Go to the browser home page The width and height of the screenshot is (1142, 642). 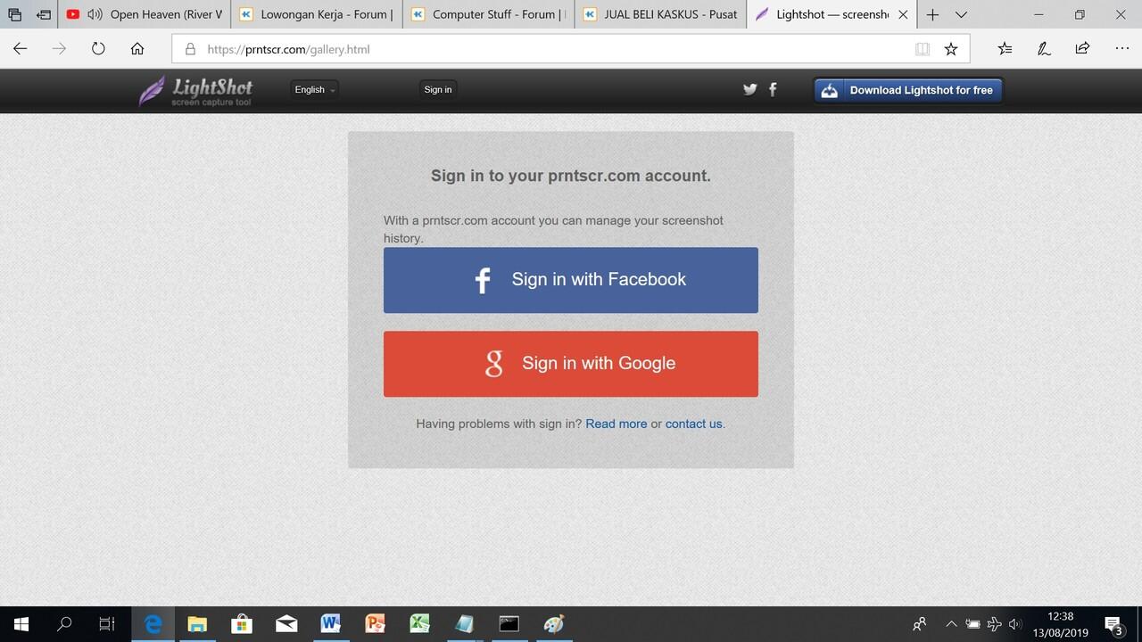[x=137, y=49]
